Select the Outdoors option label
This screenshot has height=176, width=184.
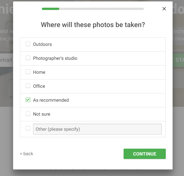click(42, 44)
